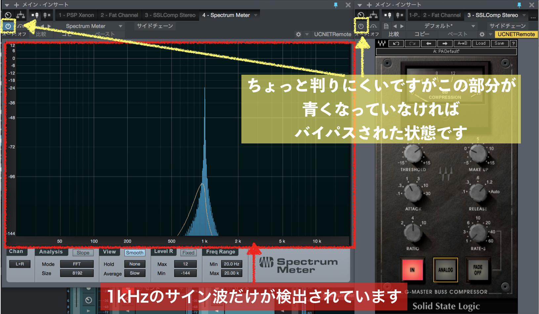Open Waves help question mark
This screenshot has width=539, height=314.
point(513,43)
